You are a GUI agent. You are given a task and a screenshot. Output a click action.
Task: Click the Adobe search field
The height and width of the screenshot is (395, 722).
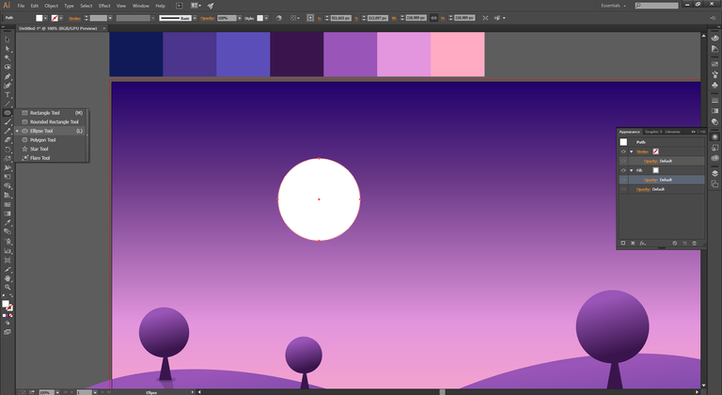tap(656, 6)
